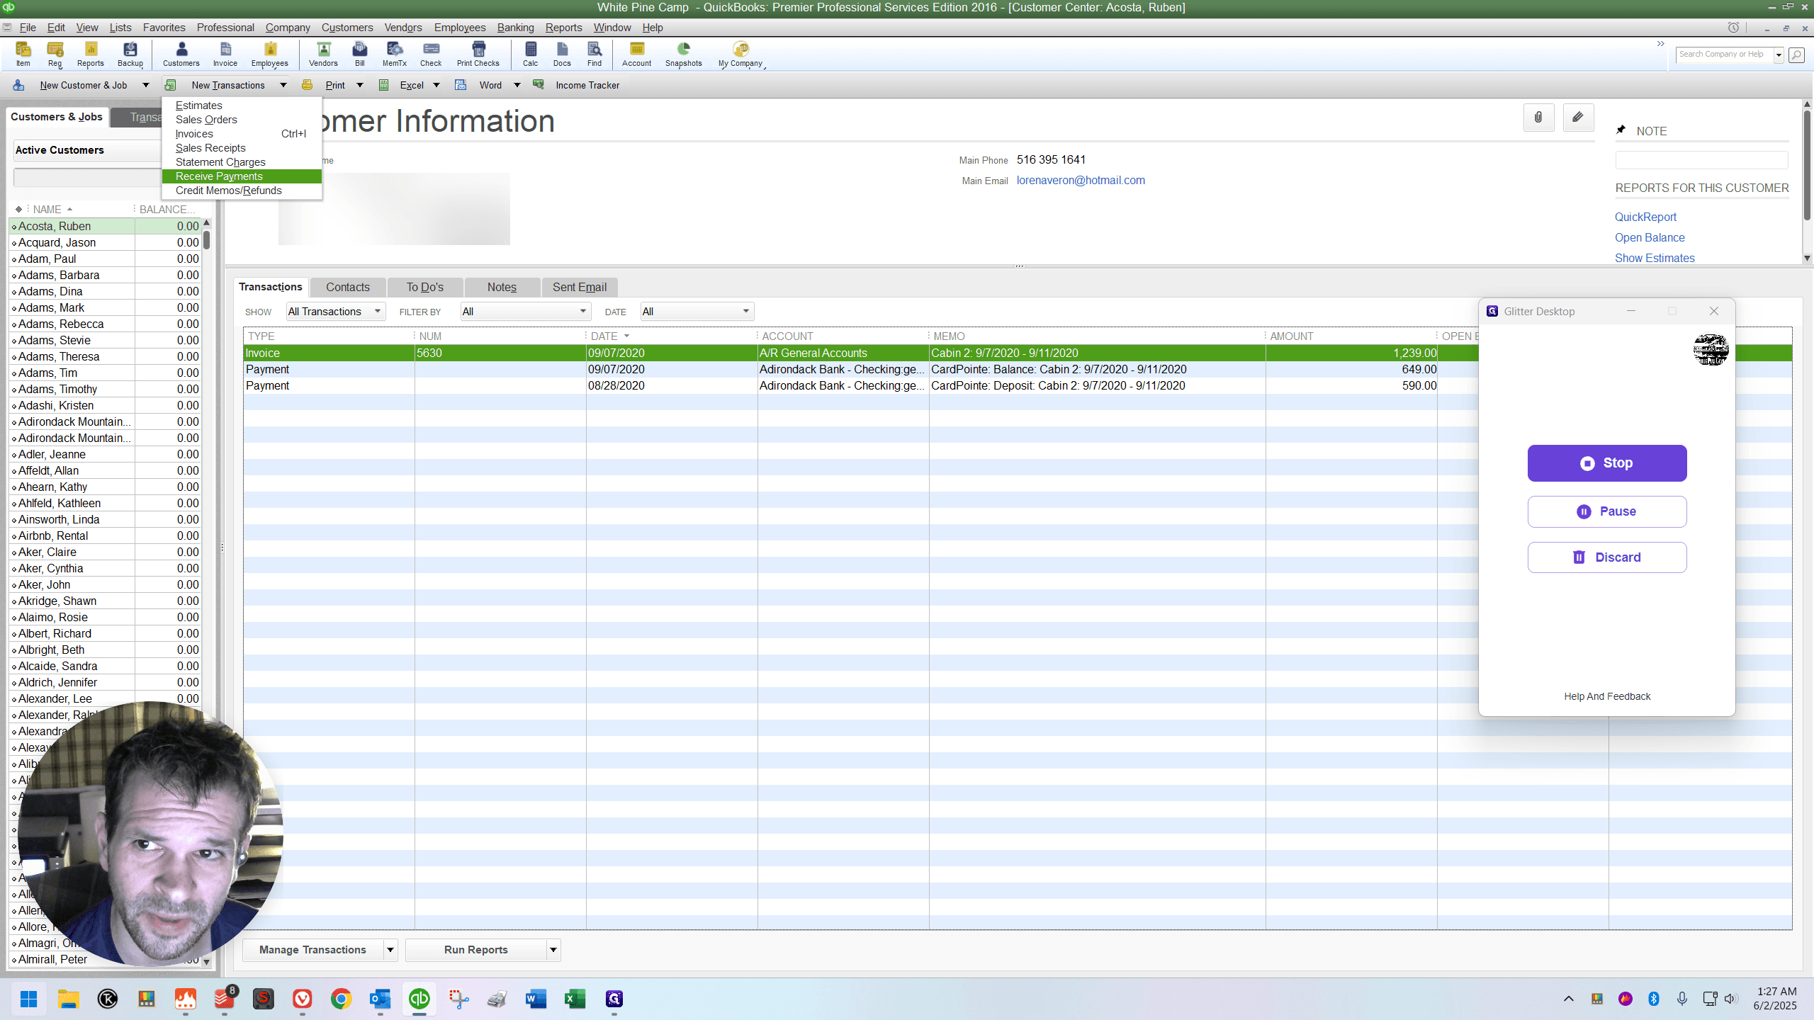The width and height of the screenshot is (1814, 1020).
Task: Select customer Adams, Barbara
Action: [x=105, y=275]
